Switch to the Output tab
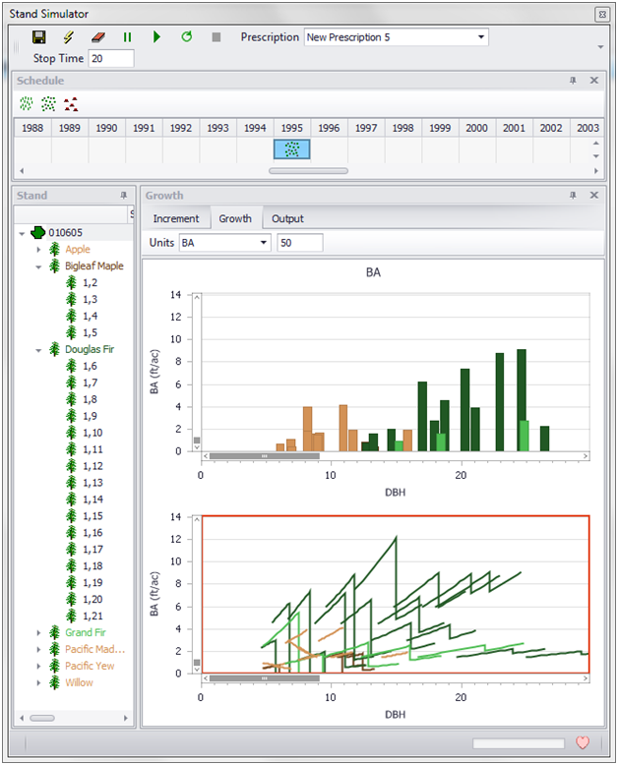The image size is (618, 765). [287, 218]
